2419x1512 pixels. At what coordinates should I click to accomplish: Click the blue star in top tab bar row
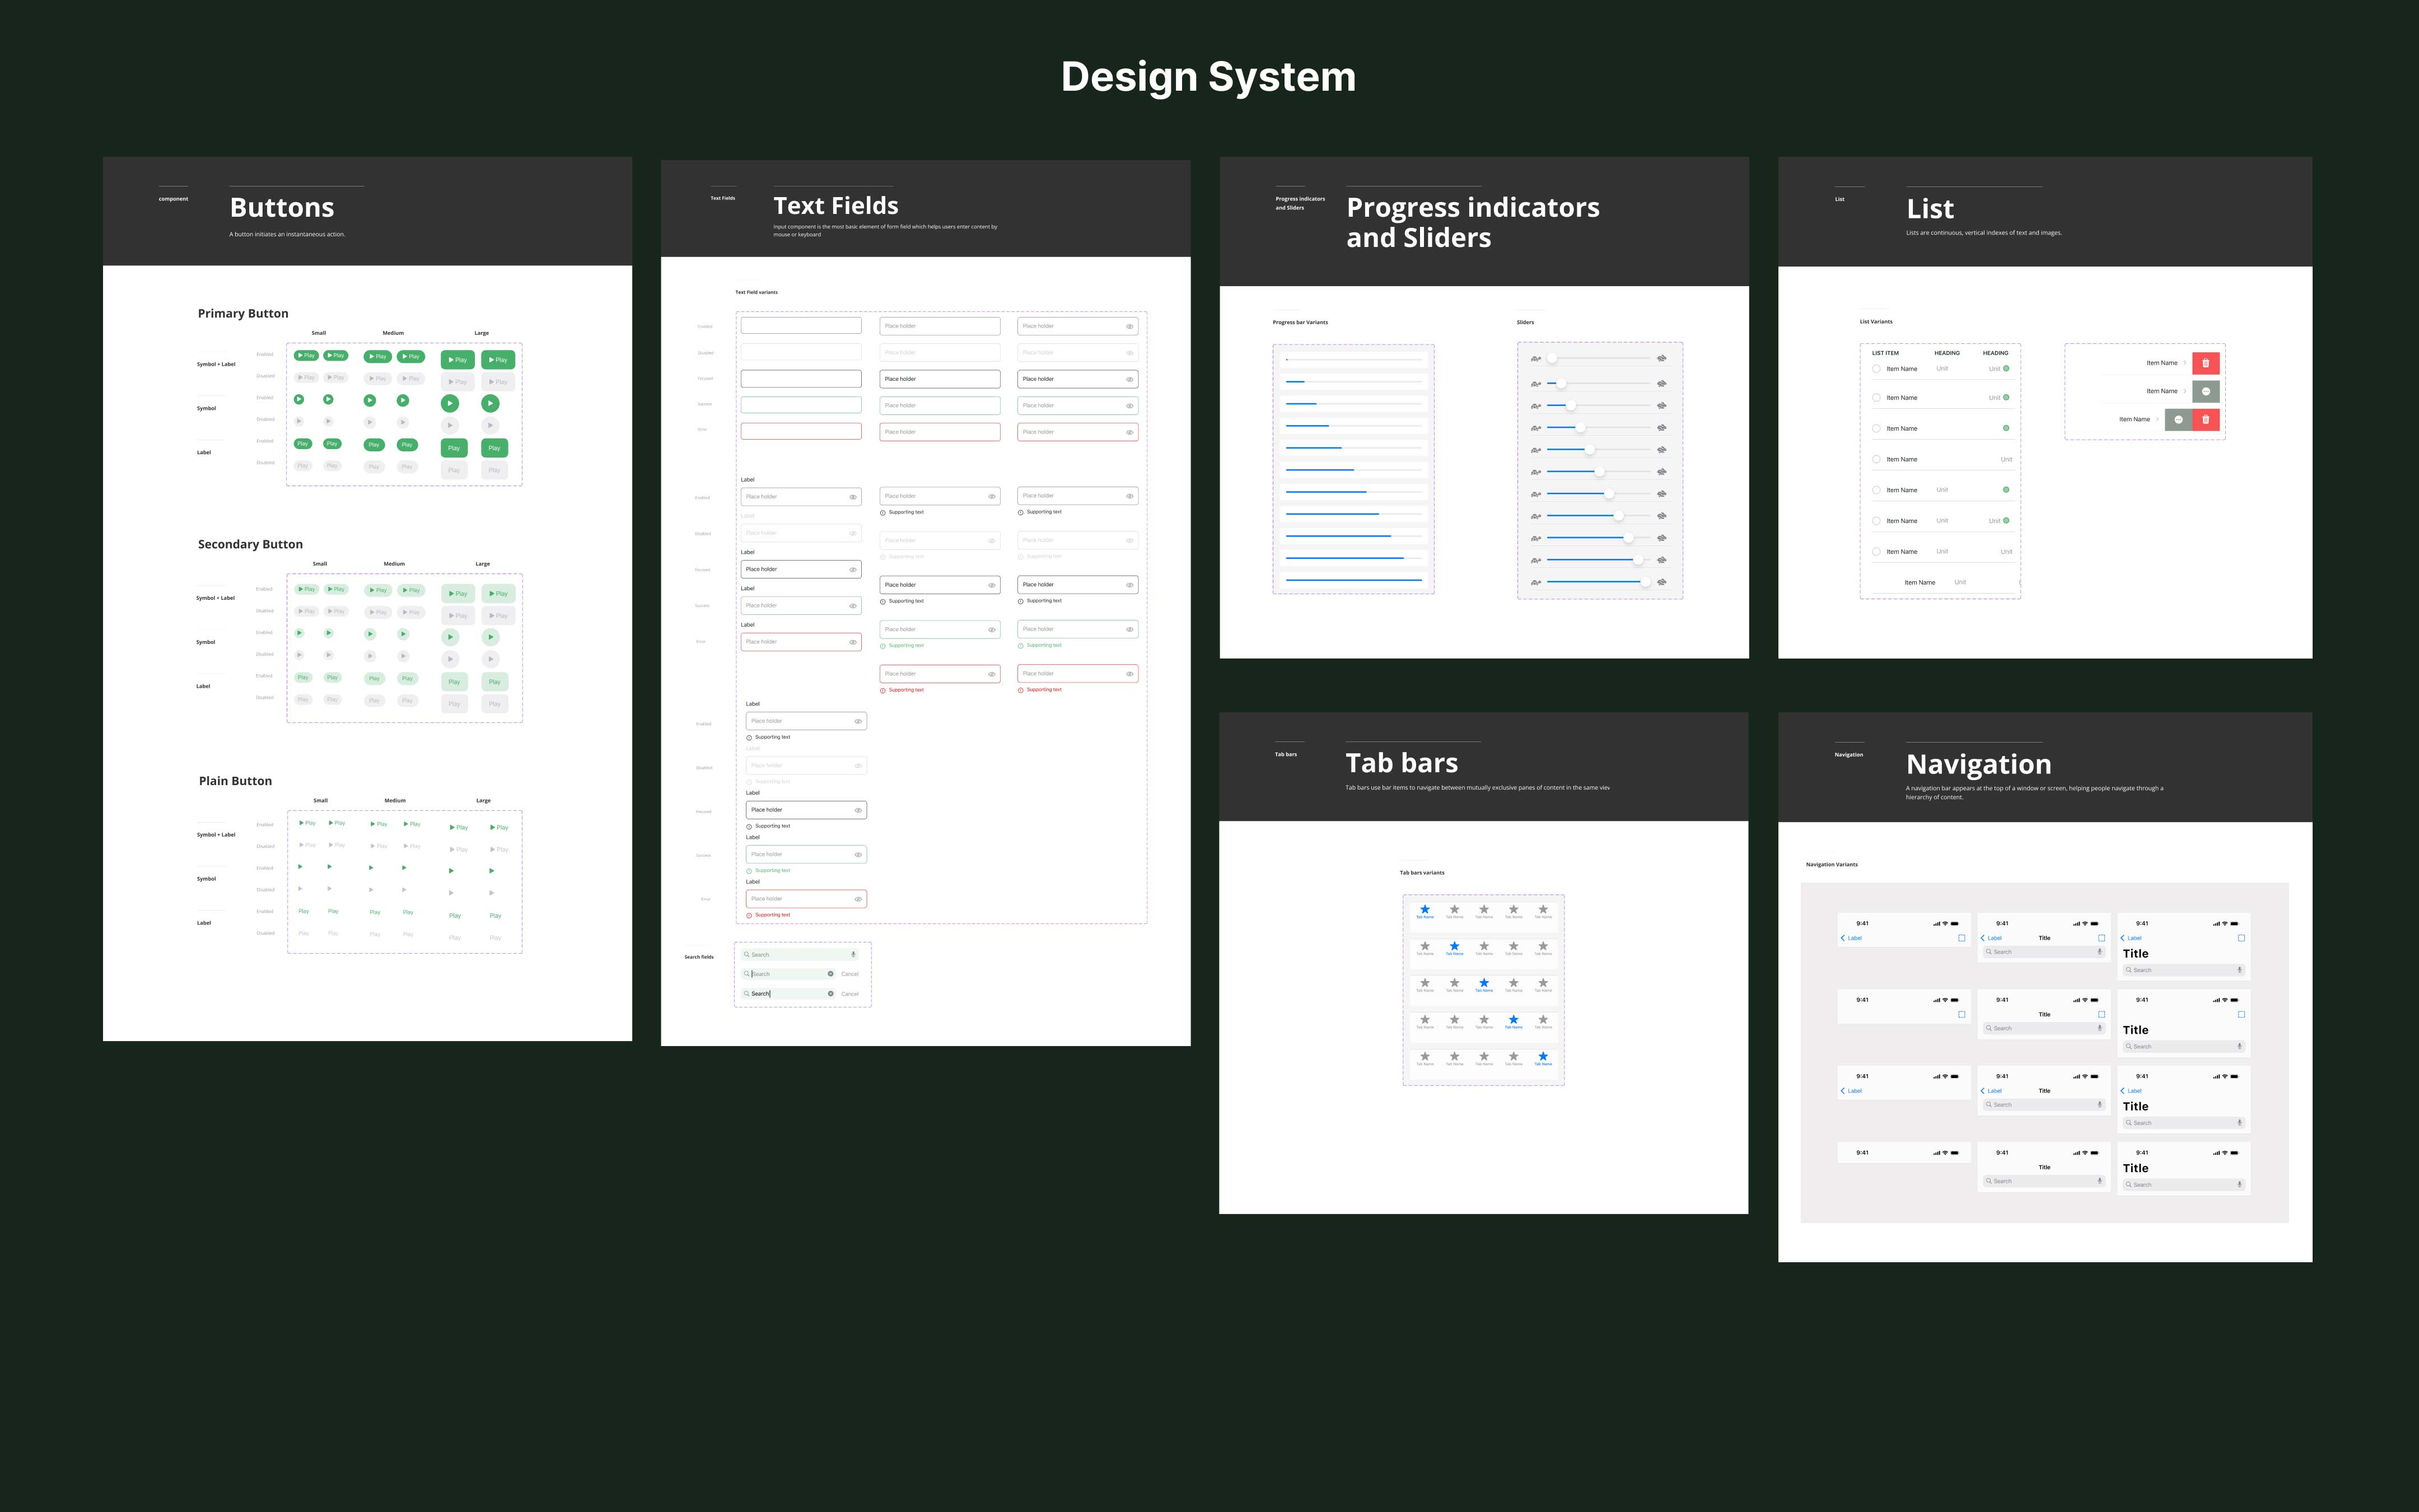point(1425,910)
